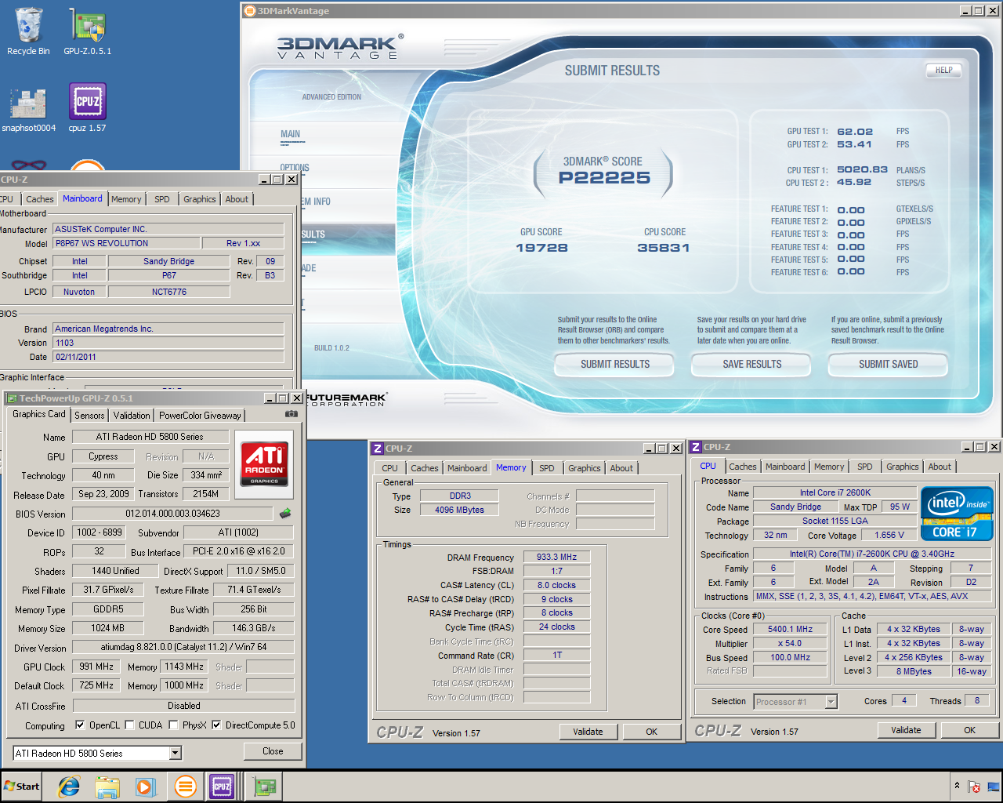The image size is (1003, 803).
Task: Open Memory tab in CPU-Z Mainboard window
Action: [126, 199]
